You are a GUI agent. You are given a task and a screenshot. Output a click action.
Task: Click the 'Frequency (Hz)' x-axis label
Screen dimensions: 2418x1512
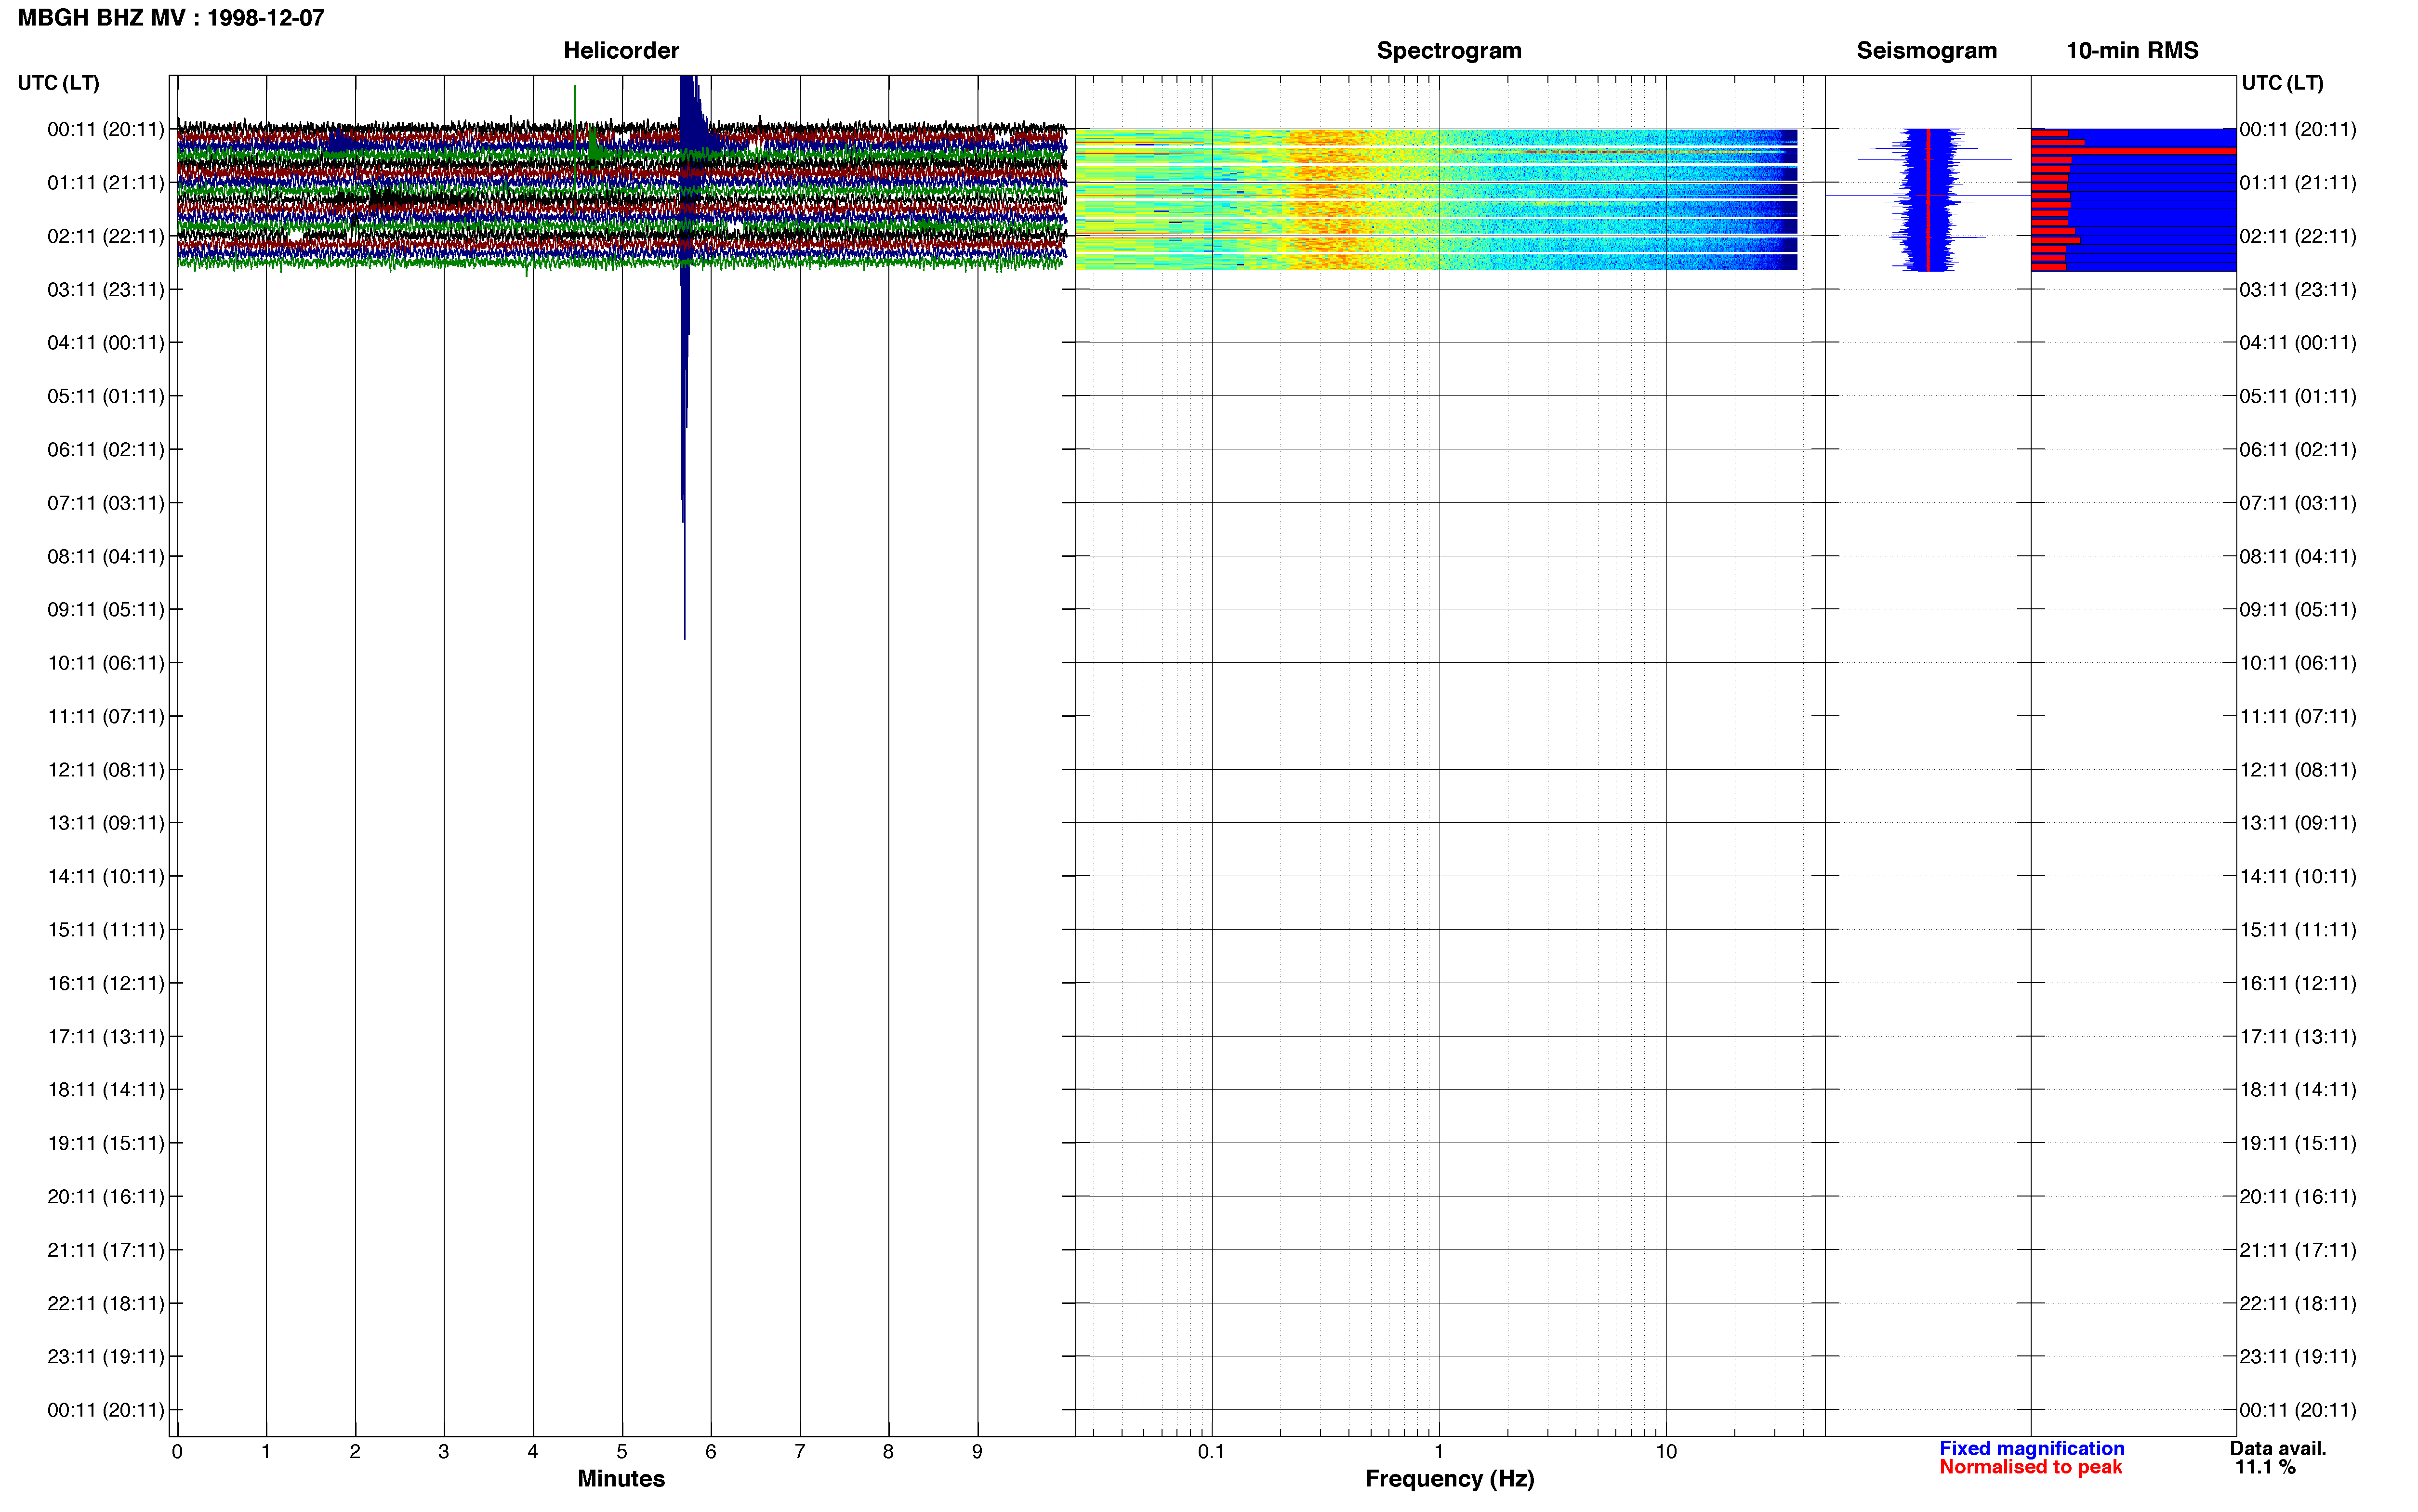[x=1449, y=1478]
